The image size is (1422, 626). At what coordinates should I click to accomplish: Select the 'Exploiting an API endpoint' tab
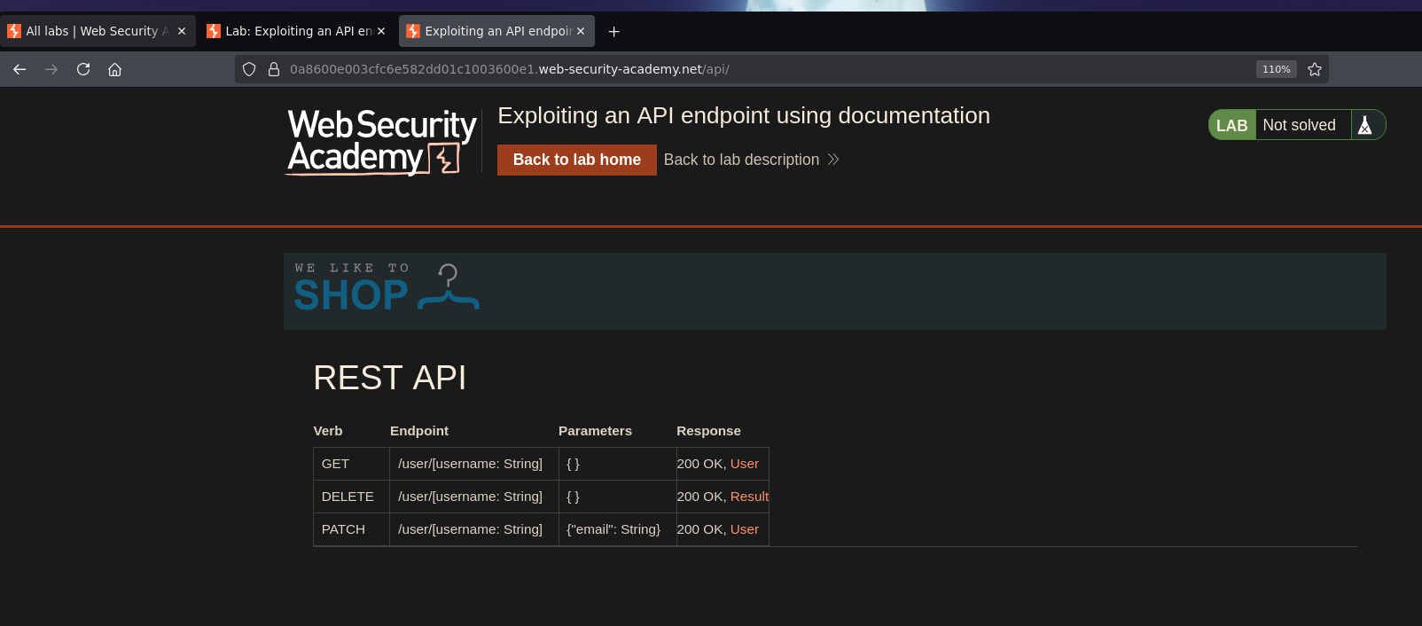tap(496, 31)
